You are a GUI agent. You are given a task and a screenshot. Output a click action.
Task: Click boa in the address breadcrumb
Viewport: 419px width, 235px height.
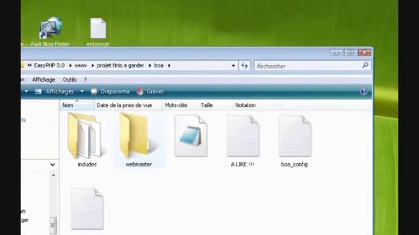click(158, 65)
